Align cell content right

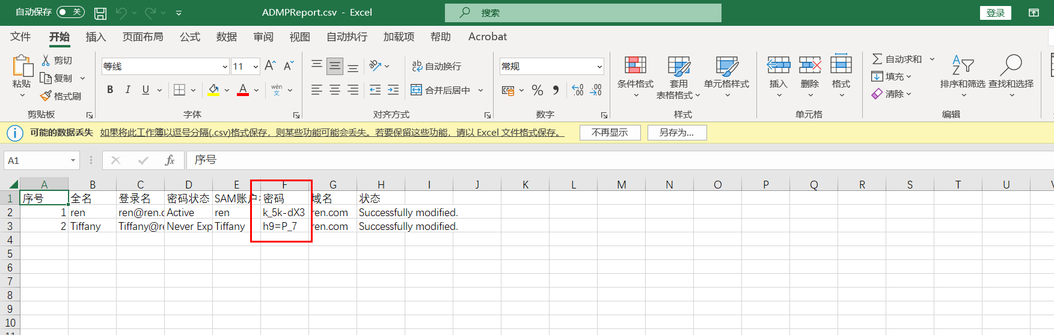coord(353,90)
